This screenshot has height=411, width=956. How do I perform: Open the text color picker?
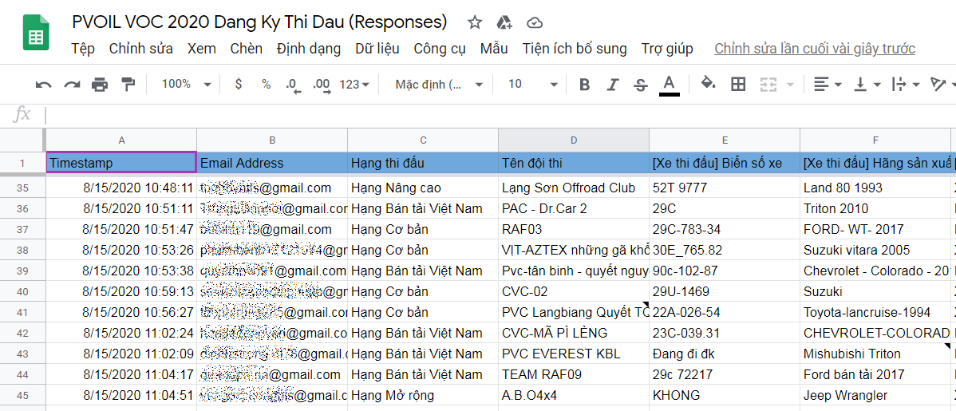[670, 85]
